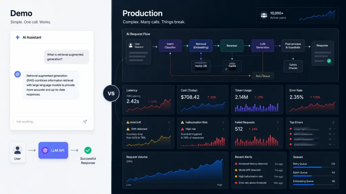
Task: Click the Retry Queue progress bar
Action: point(314,167)
